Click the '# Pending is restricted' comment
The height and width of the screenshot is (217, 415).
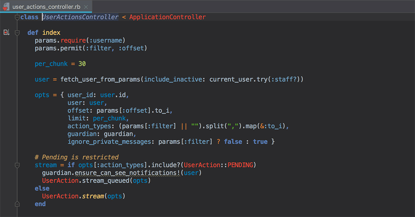pos(76,157)
